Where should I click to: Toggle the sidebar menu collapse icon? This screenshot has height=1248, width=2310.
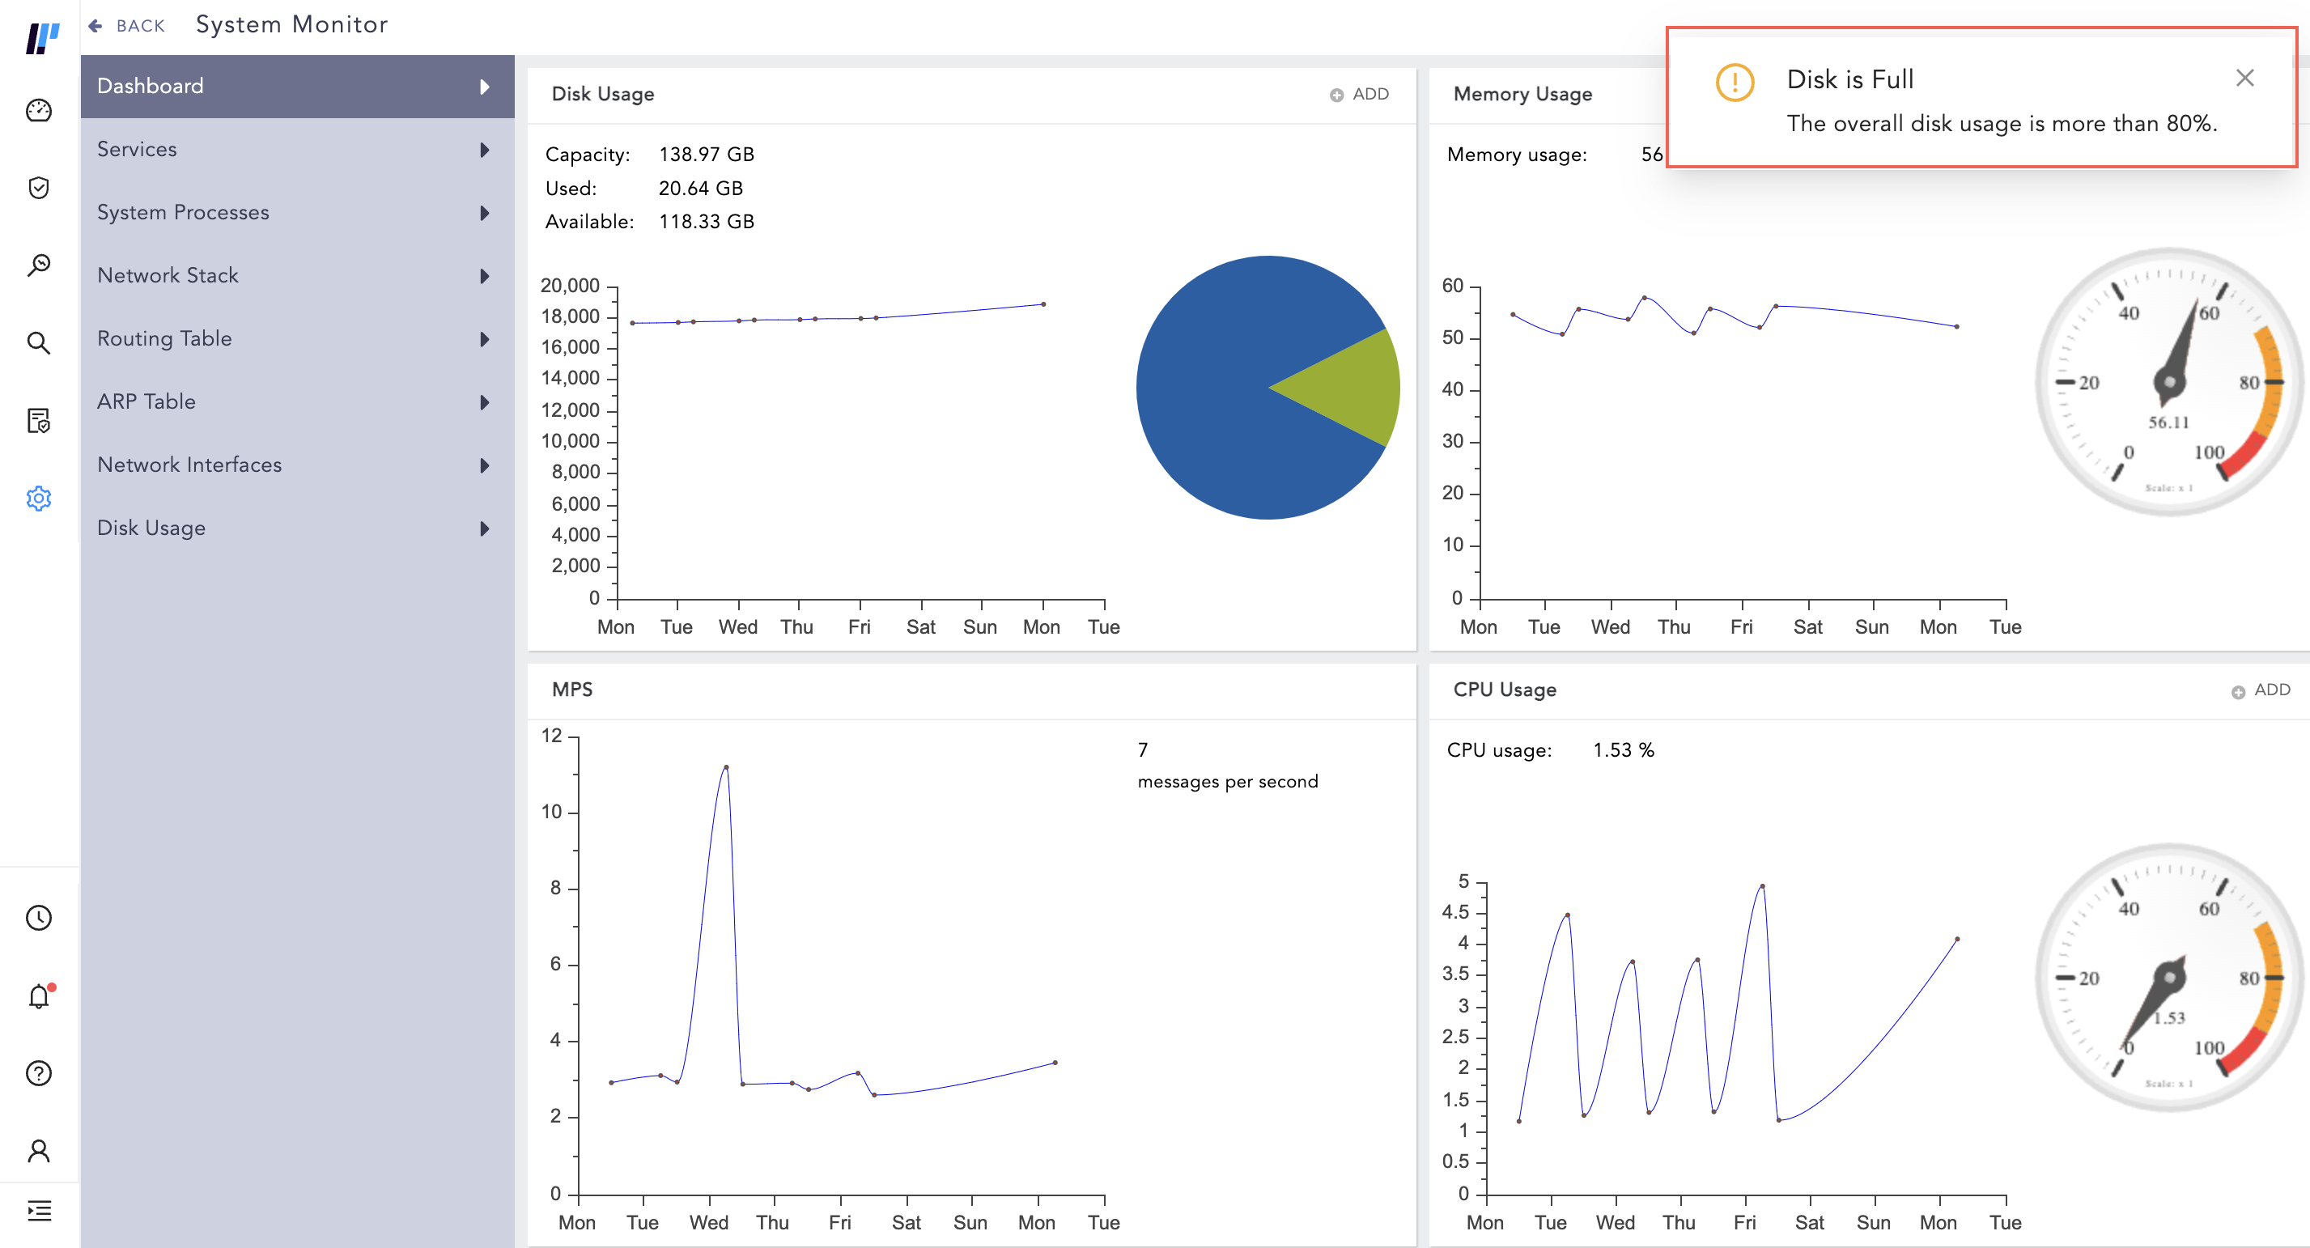39,1210
